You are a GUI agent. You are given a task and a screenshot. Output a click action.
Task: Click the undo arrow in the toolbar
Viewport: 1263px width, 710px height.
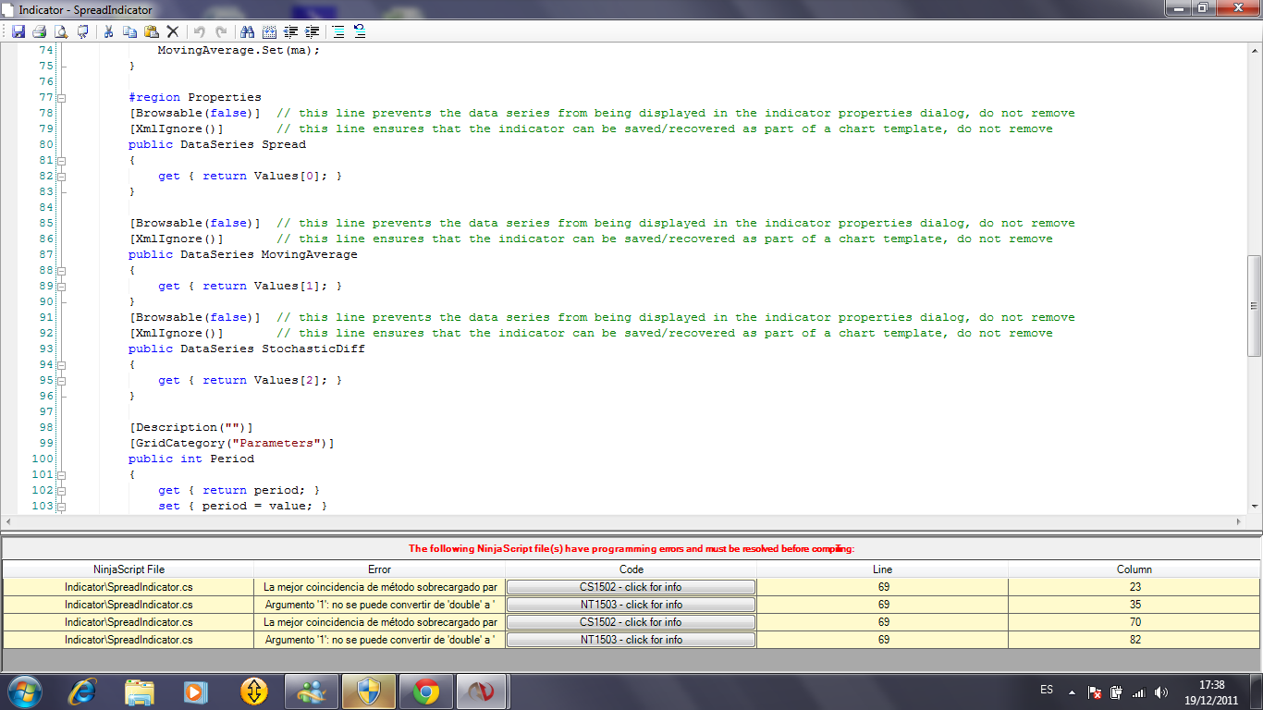pos(199,31)
